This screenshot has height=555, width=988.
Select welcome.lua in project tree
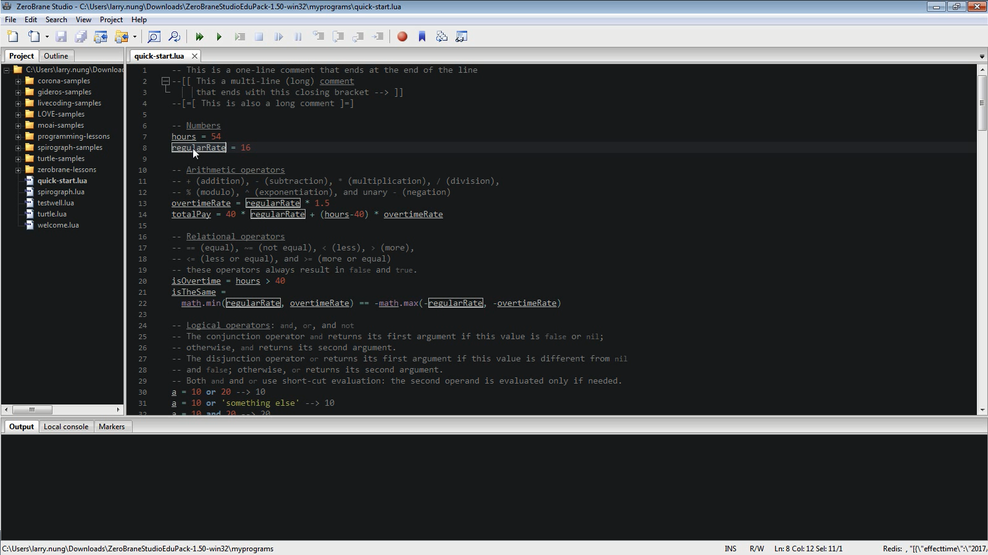58,225
